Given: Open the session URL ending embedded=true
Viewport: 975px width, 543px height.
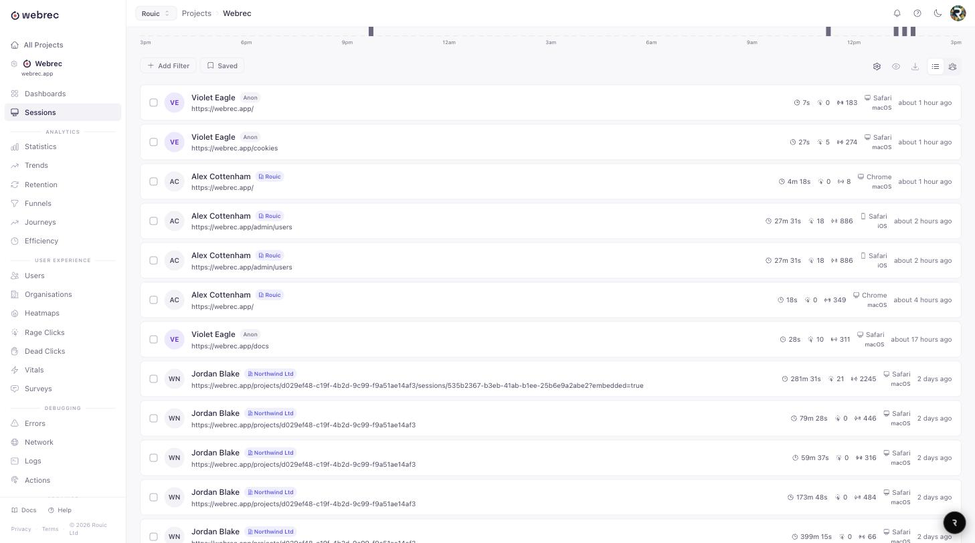Looking at the screenshot, I should click(418, 386).
